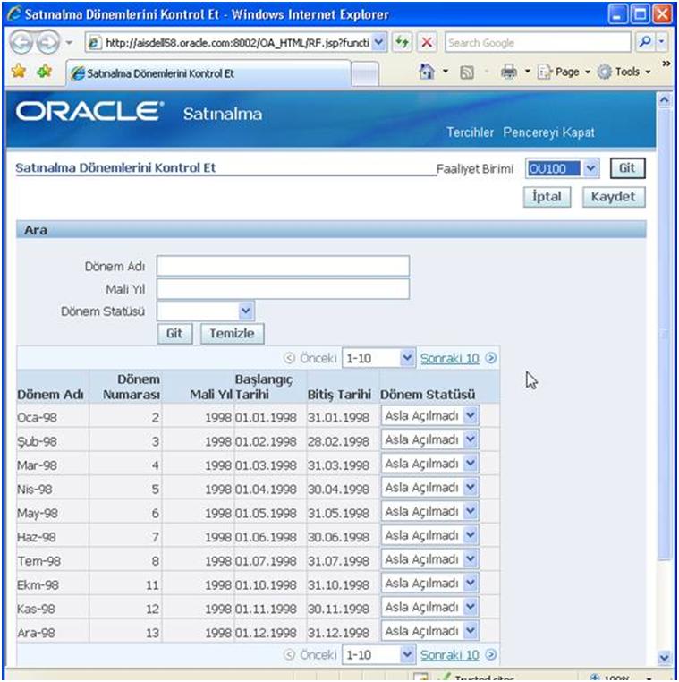Click the top Sonraki arrow icon

[491, 358]
